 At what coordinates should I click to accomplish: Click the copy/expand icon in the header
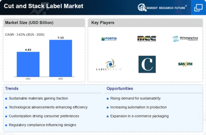coord(198,8)
